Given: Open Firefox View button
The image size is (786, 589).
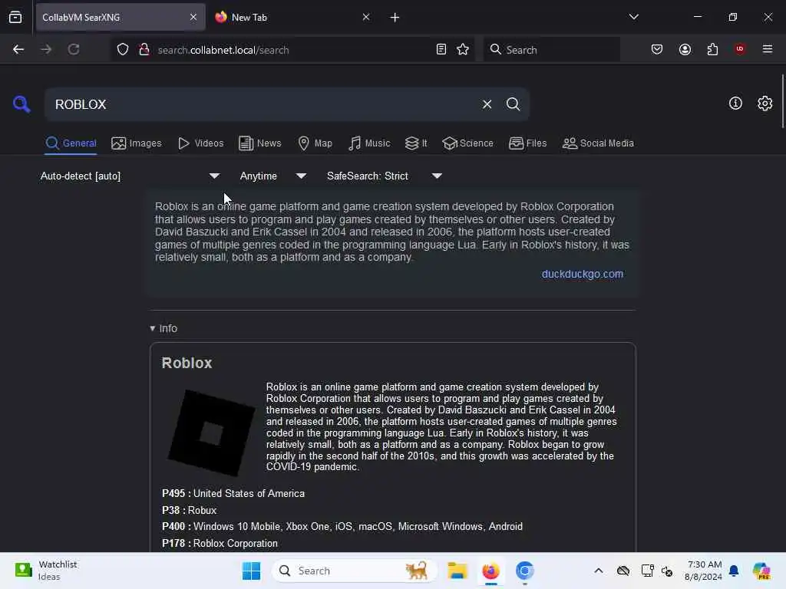Looking at the screenshot, I should [15, 18].
